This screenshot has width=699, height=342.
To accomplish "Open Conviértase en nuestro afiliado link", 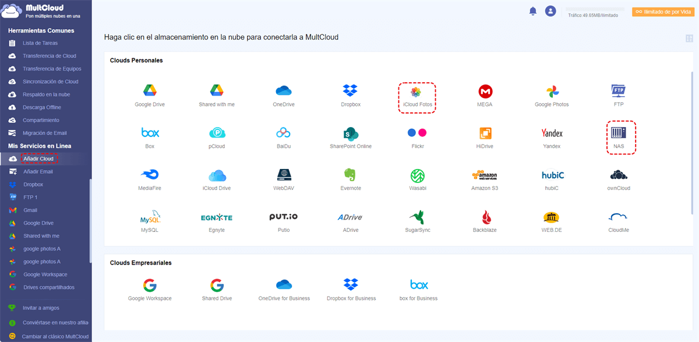I will pyautogui.click(x=55, y=322).
